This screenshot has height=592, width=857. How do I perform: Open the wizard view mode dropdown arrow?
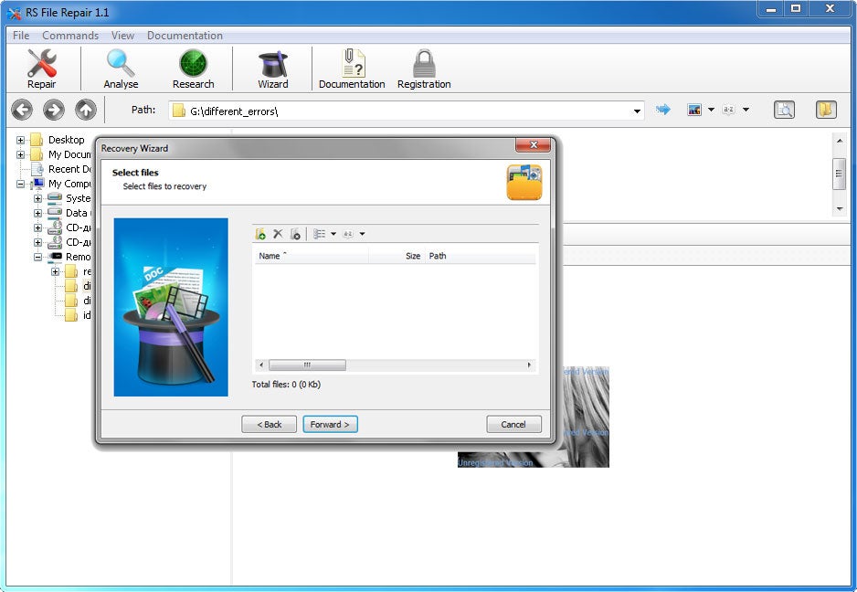(333, 234)
